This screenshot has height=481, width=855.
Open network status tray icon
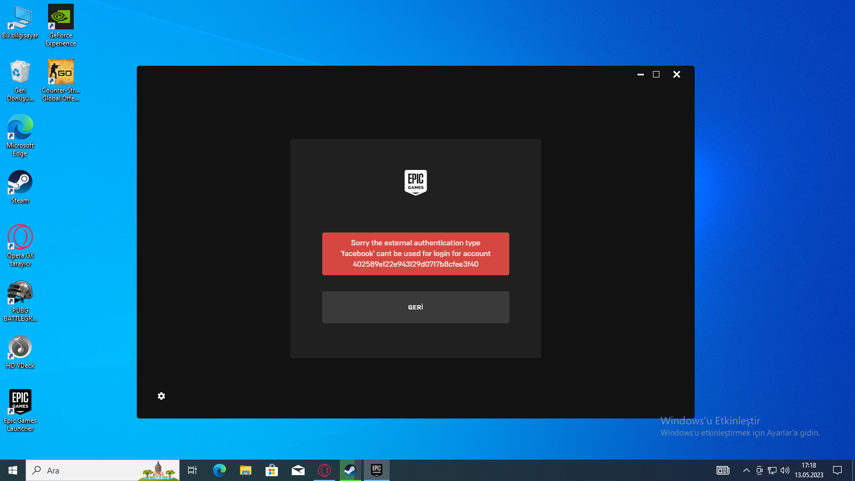tap(772, 470)
